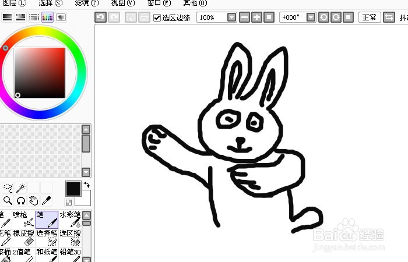Rotate canvas clockwise
The image size is (408, 262).
(x=336, y=17)
